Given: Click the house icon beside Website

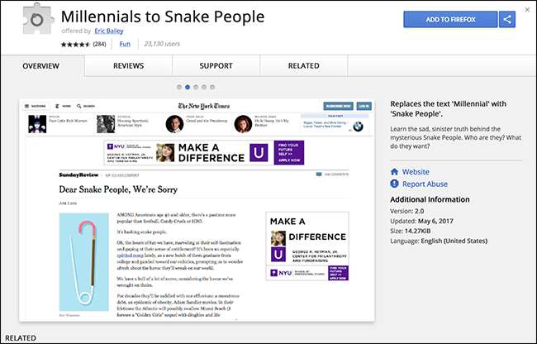Looking at the screenshot, I should [x=394, y=172].
